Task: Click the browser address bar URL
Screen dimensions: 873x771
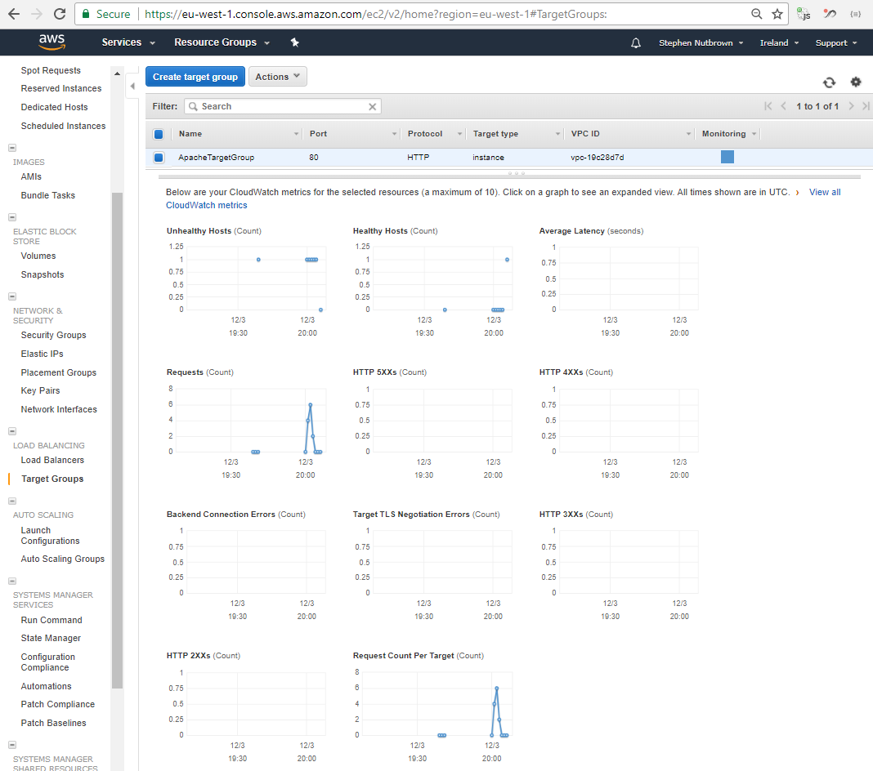Action: click(376, 14)
